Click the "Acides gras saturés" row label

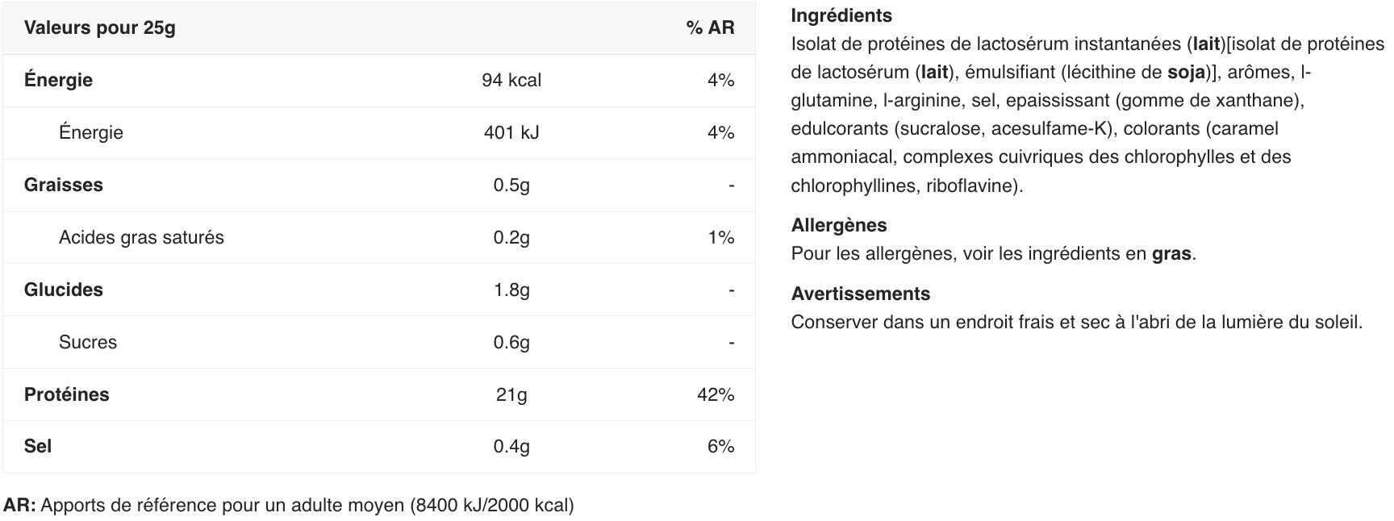click(x=141, y=237)
